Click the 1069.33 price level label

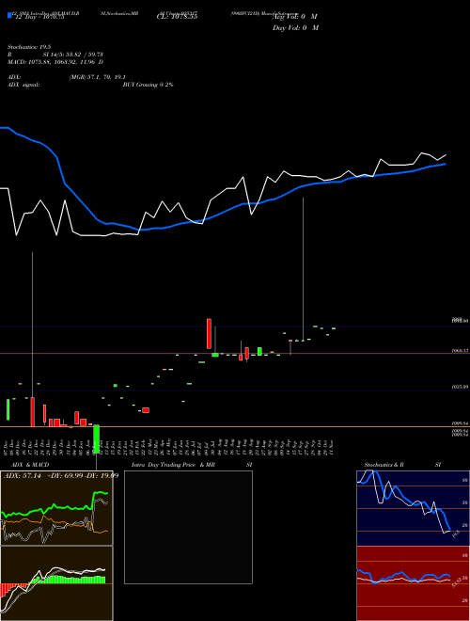tap(460, 351)
